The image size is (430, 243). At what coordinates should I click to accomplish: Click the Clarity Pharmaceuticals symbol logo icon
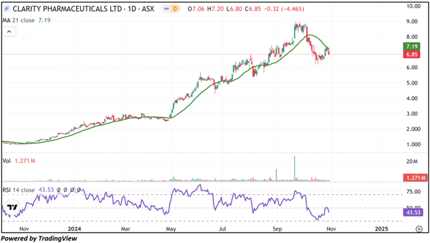click(x=7, y=9)
